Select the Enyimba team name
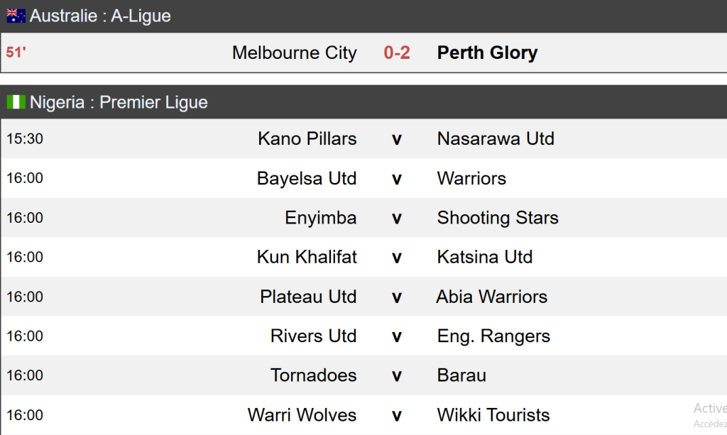Viewport: 727px width, 435px height. (320, 218)
